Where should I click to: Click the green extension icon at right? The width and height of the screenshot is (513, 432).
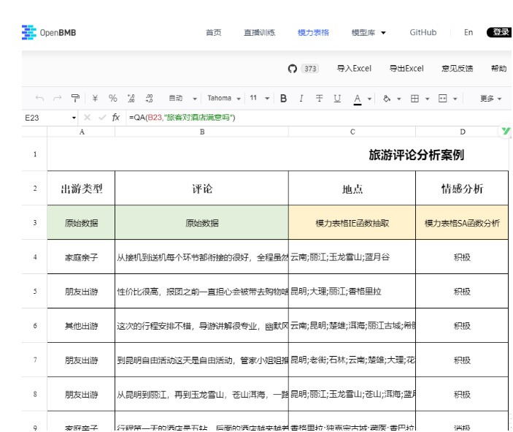(x=506, y=131)
